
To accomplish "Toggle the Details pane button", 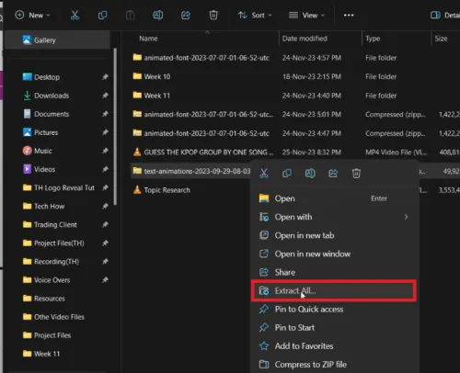I will (444, 15).
